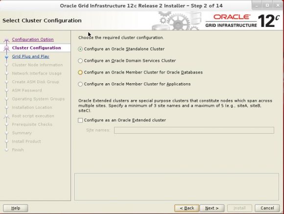The width and height of the screenshot is (284, 214).
Task: Click the Cluster Configuration step in sidebar
Action: [x=36, y=48]
